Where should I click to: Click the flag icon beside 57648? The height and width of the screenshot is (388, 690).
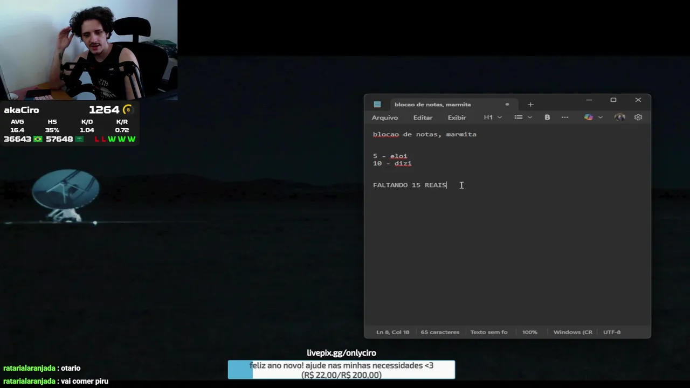(79, 139)
